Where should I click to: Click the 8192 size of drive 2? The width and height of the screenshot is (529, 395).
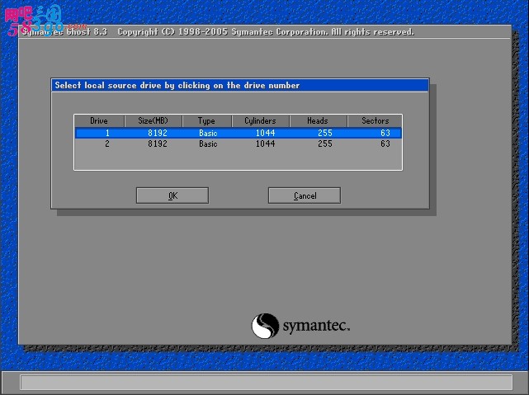(x=158, y=144)
